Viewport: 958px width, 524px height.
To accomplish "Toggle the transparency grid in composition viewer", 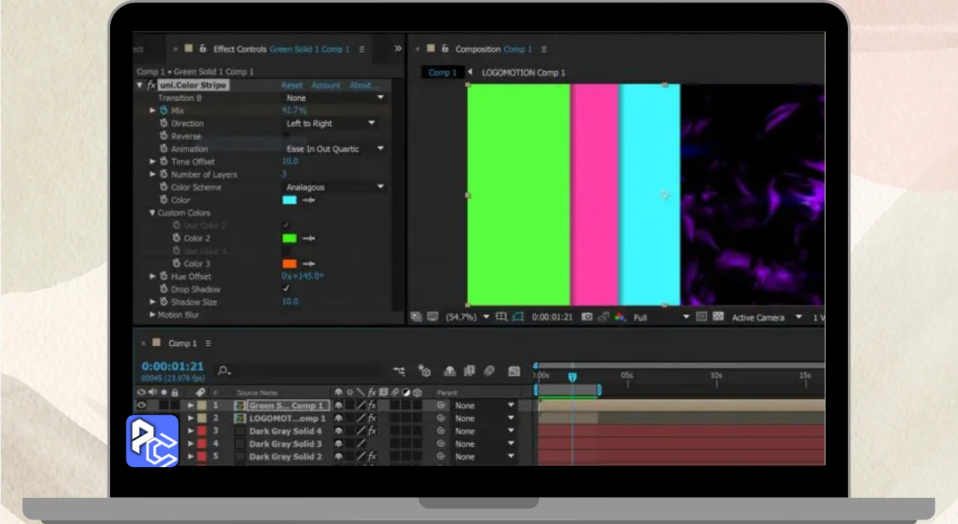I will coord(718,317).
